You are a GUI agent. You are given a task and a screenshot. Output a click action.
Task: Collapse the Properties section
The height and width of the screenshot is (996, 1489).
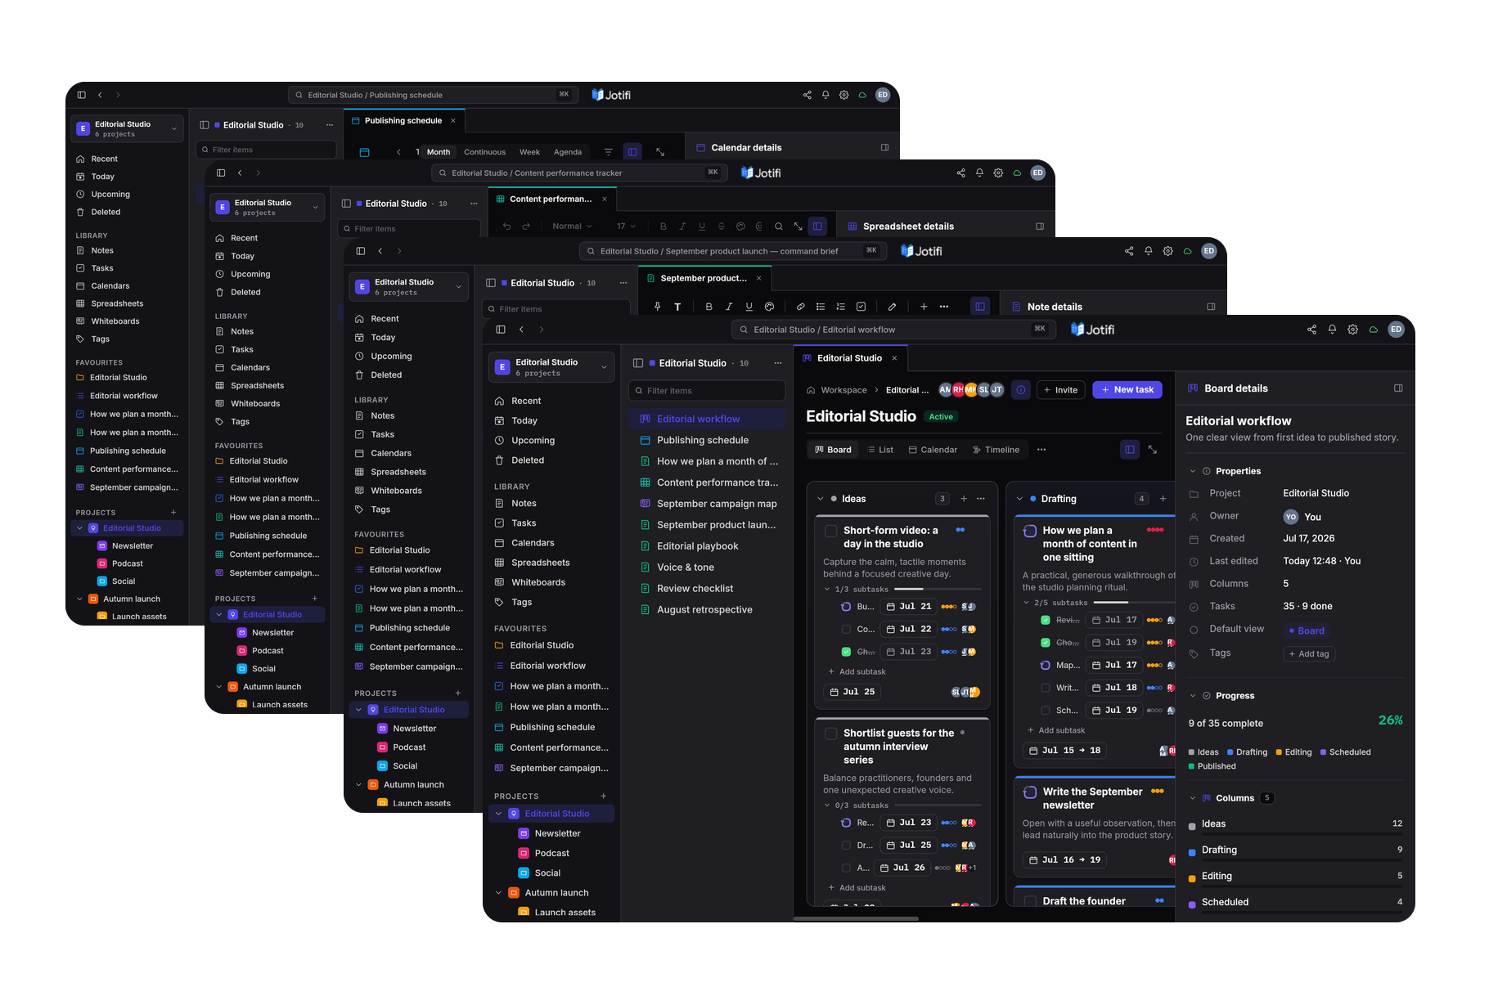click(x=1192, y=471)
